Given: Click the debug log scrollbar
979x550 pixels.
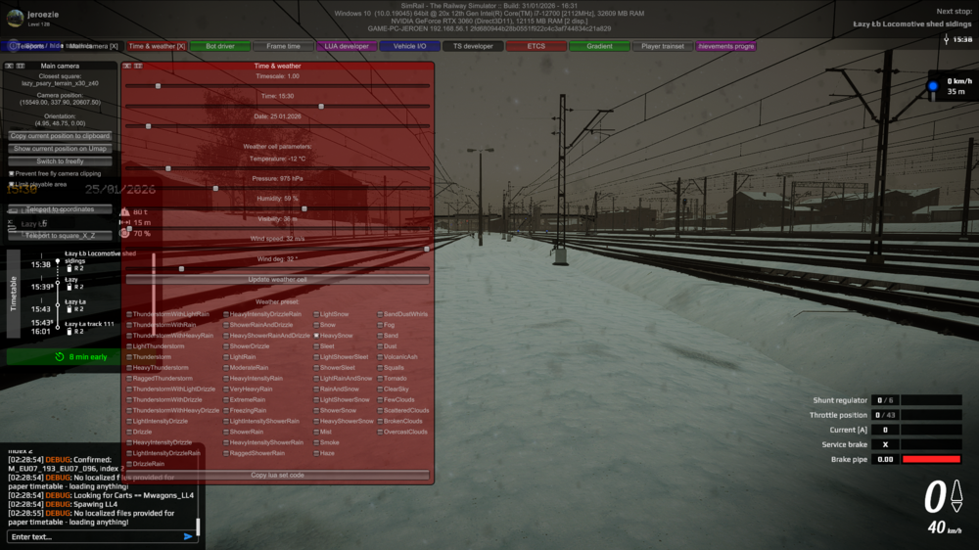Looking at the screenshot, I should [x=198, y=527].
